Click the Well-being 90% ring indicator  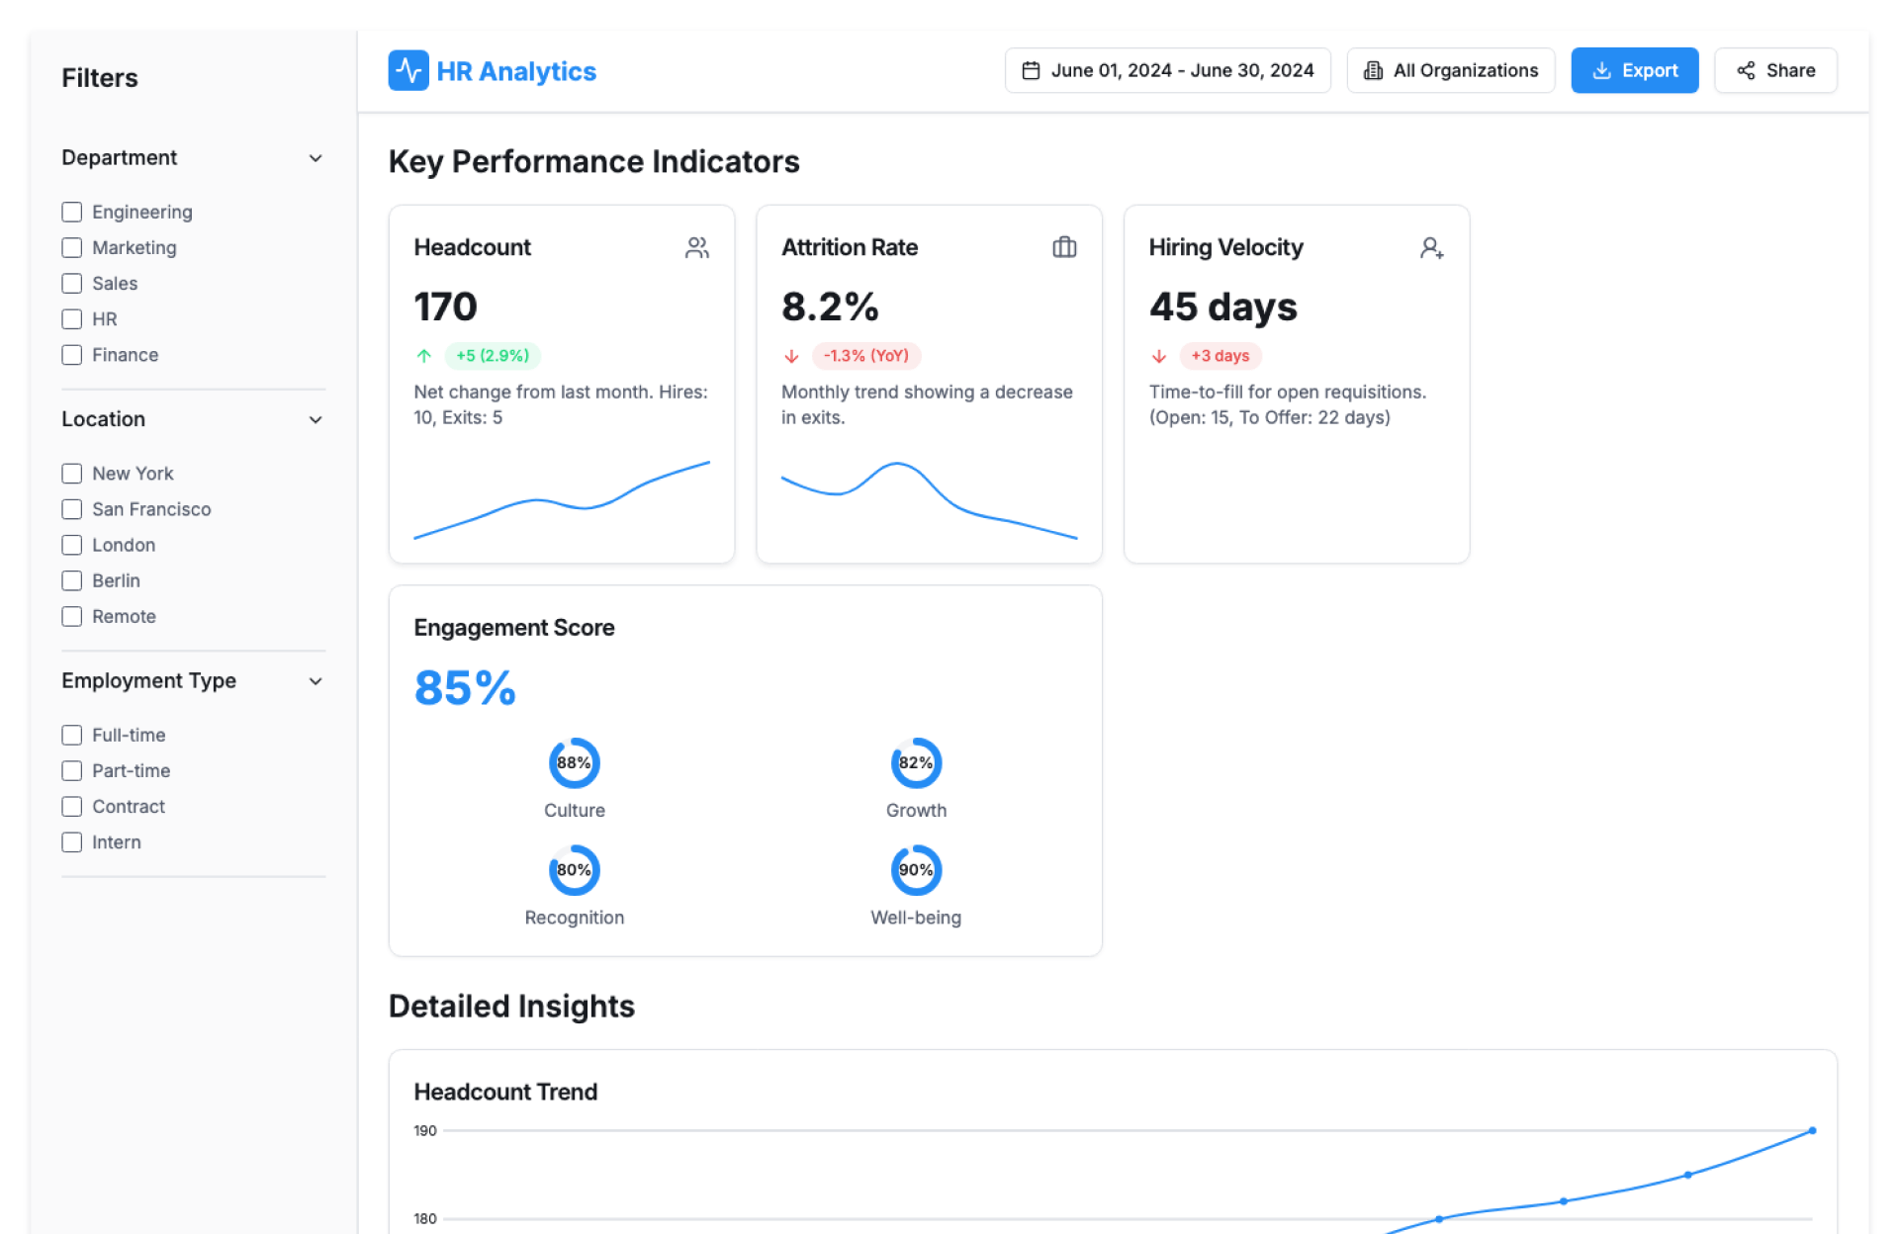(916, 870)
